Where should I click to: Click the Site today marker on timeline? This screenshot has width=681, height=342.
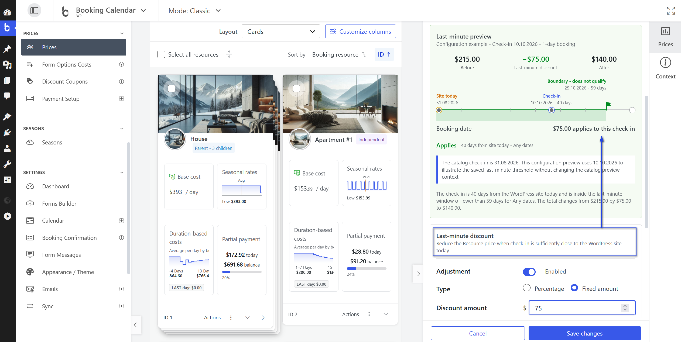click(439, 110)
